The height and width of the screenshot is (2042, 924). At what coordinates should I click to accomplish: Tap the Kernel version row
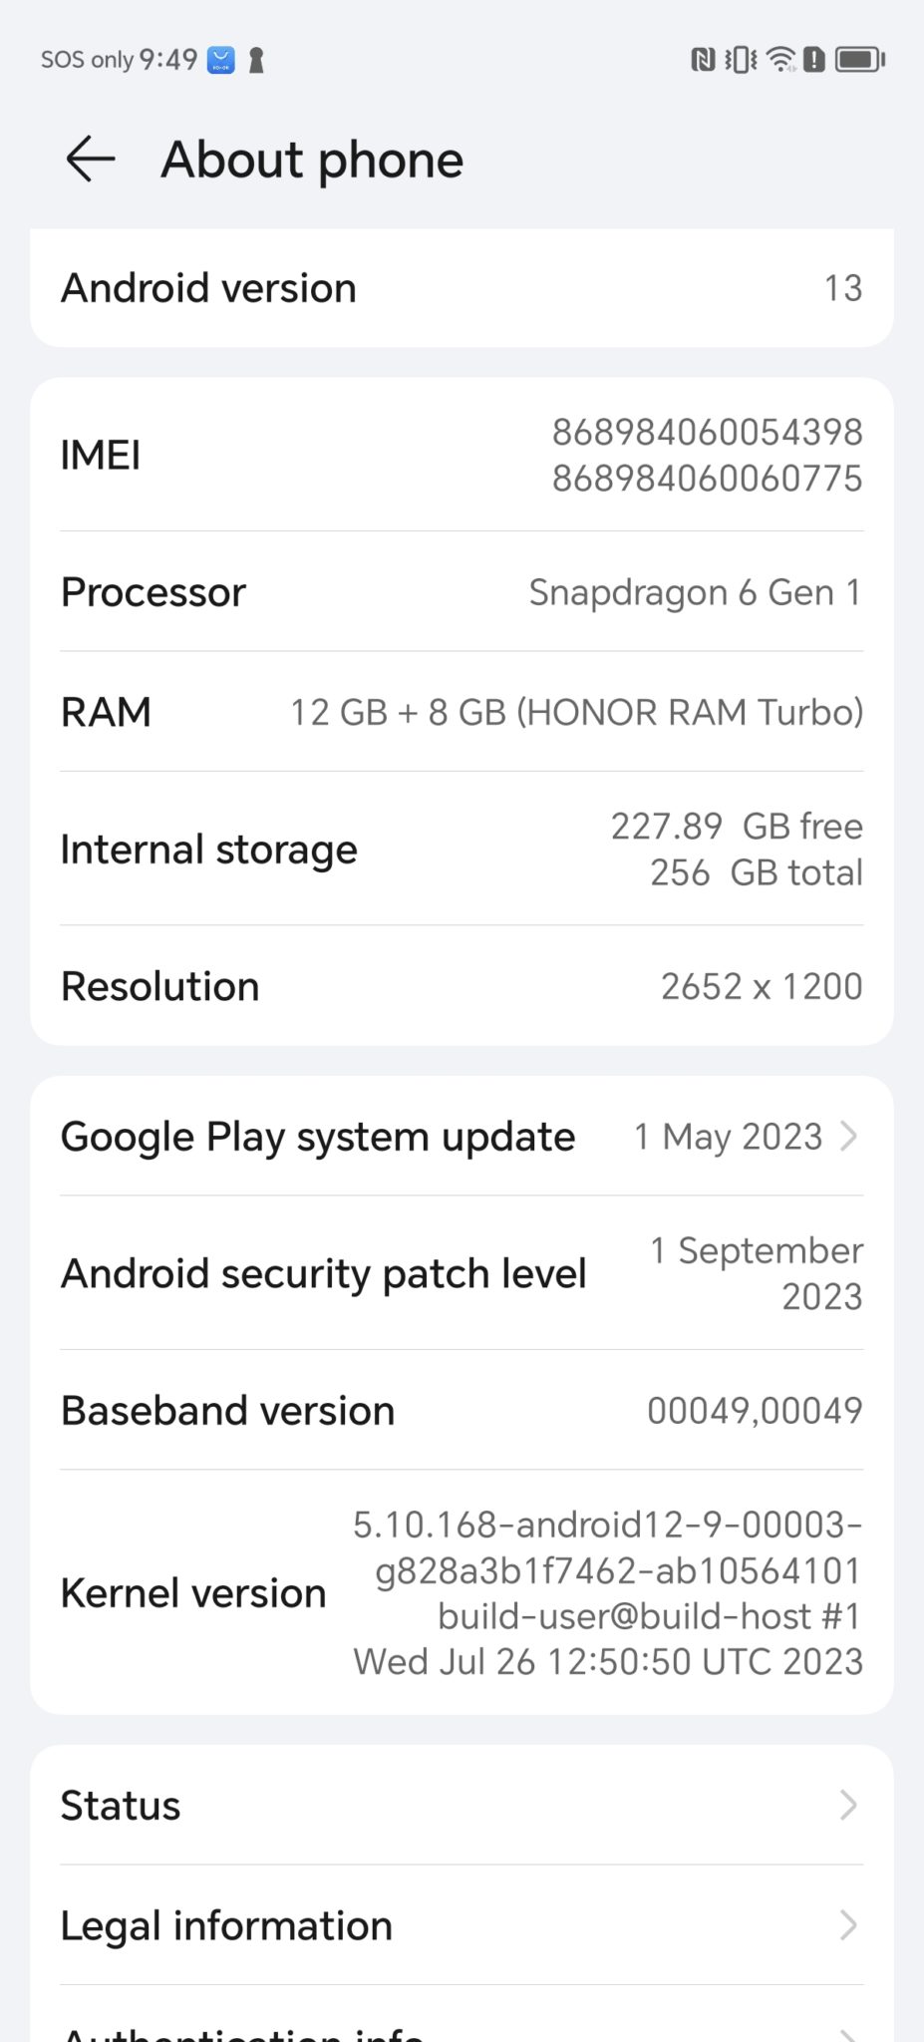click(x=462, y=1592)
